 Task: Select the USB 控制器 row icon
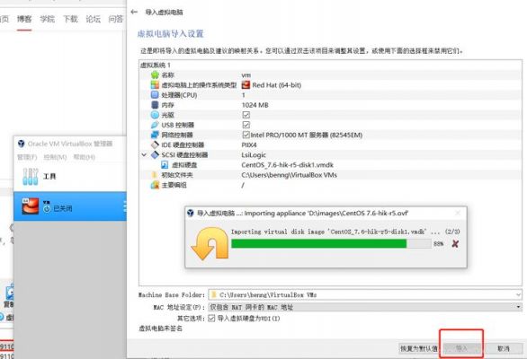point(155,125)
